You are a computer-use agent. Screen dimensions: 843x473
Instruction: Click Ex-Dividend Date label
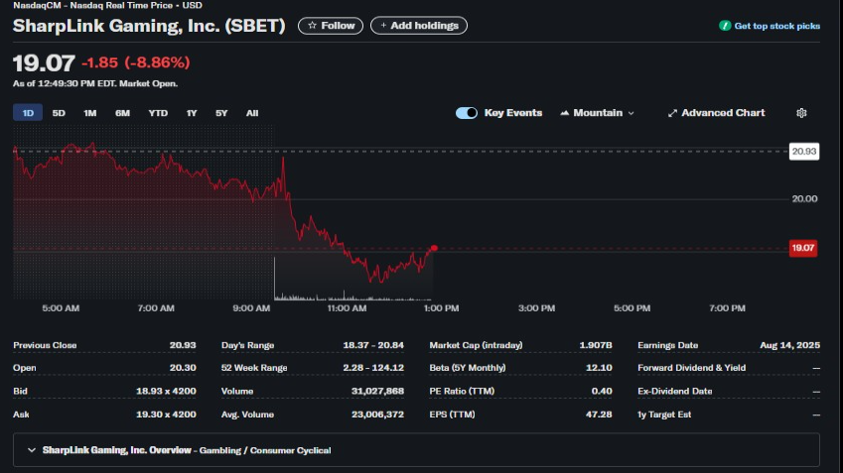(x=675, y=391)
